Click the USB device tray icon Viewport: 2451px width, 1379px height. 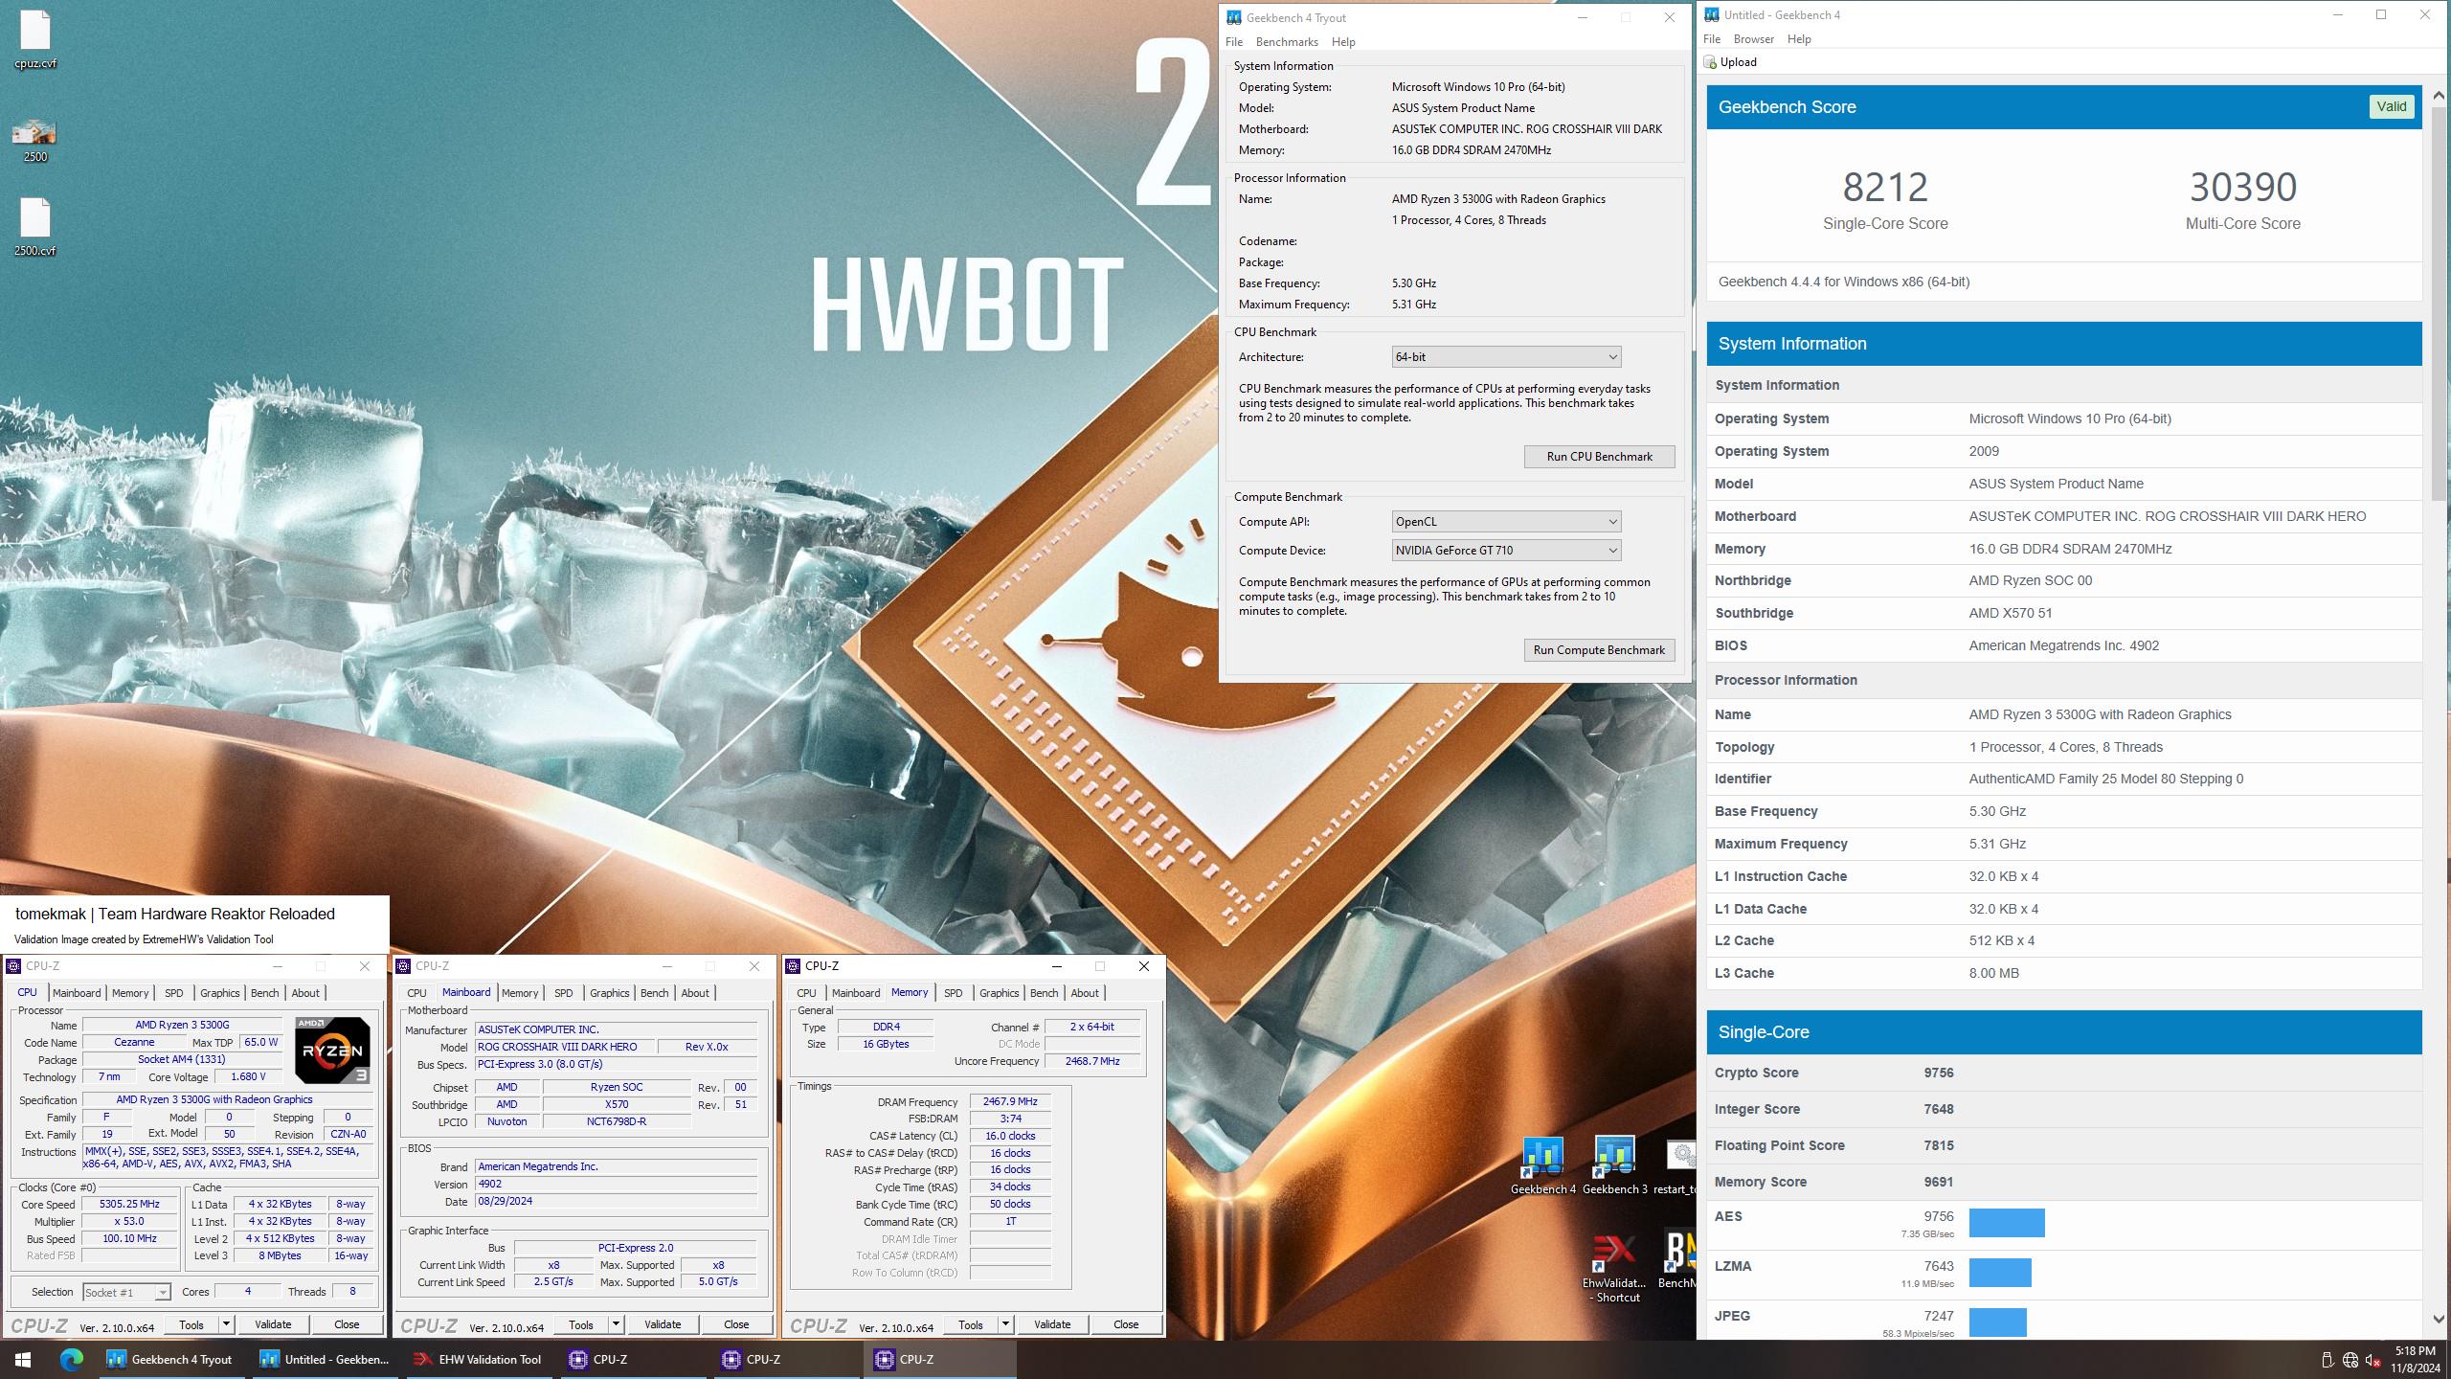[2327, 1360]
